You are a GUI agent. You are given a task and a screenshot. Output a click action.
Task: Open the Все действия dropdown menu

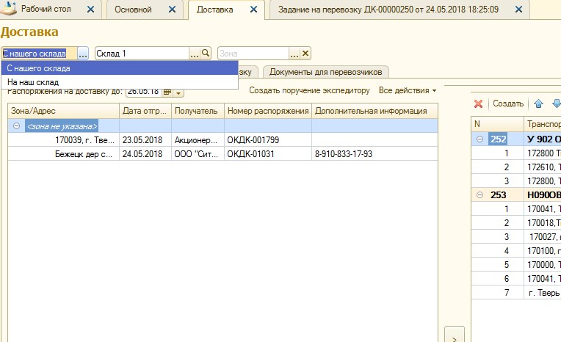click(x=408, y=90)
